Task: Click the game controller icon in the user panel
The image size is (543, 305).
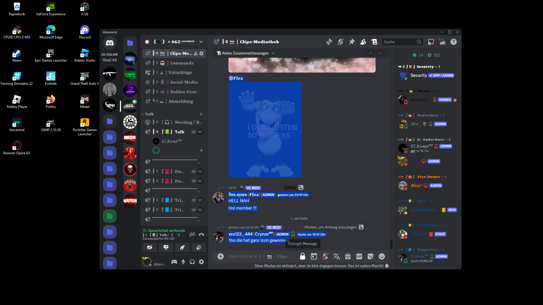Action: (x=174, y=262)
